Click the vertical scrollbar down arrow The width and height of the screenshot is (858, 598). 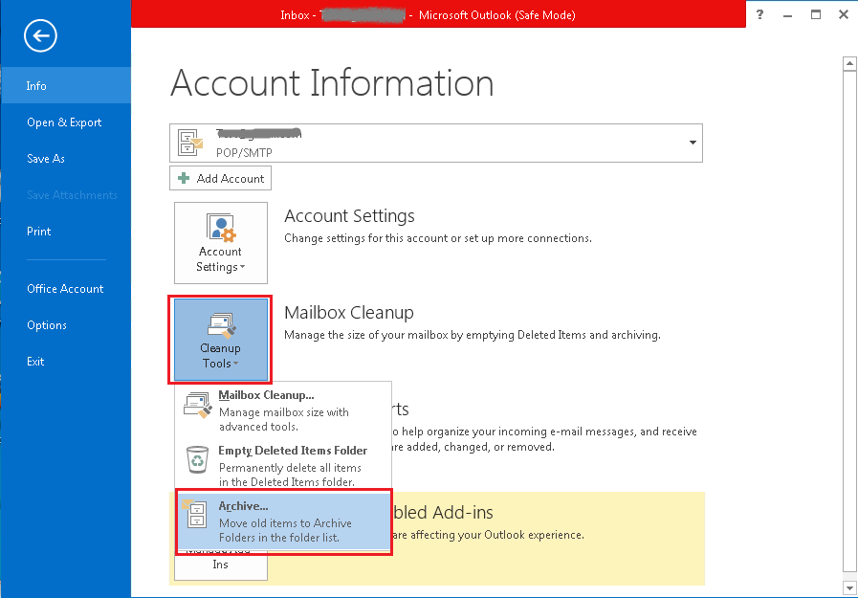click(849, 588)
